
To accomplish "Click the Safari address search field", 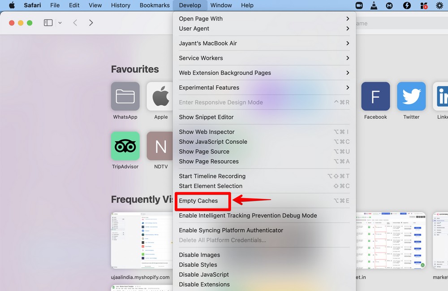I will tap(402, 23).
